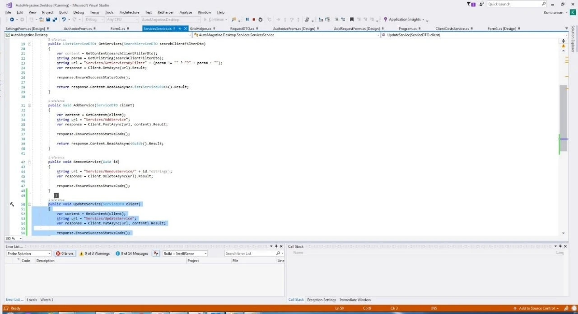Pin the Error List panel
Viewport: 578px width, 314px height.
pos(277,246)
